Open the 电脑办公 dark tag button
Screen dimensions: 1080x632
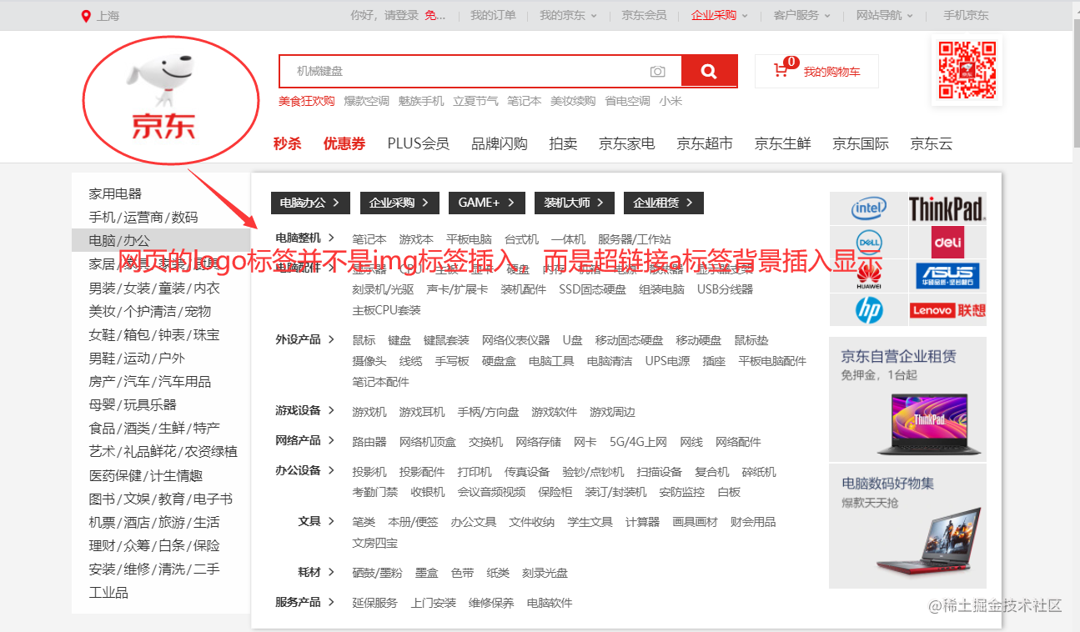[x=309, y=203]
